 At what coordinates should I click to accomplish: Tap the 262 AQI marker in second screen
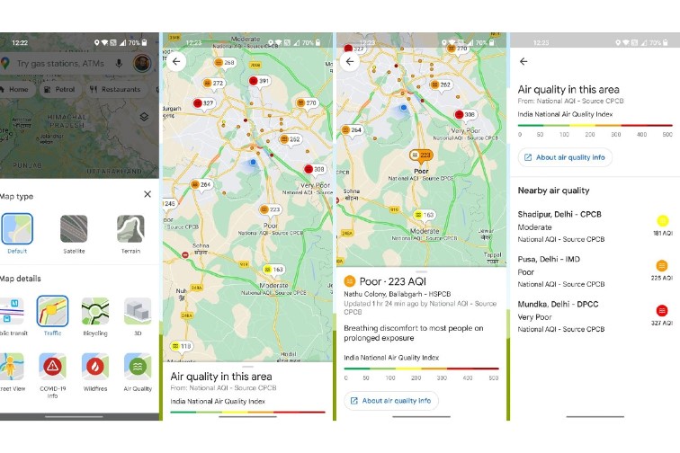point(291,139)
